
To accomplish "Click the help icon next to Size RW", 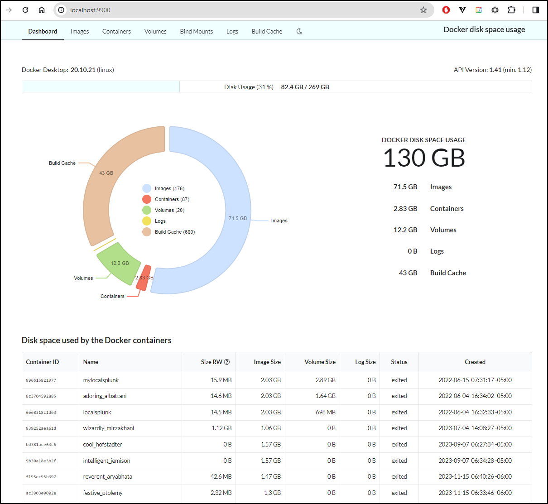I will [227, 362].
